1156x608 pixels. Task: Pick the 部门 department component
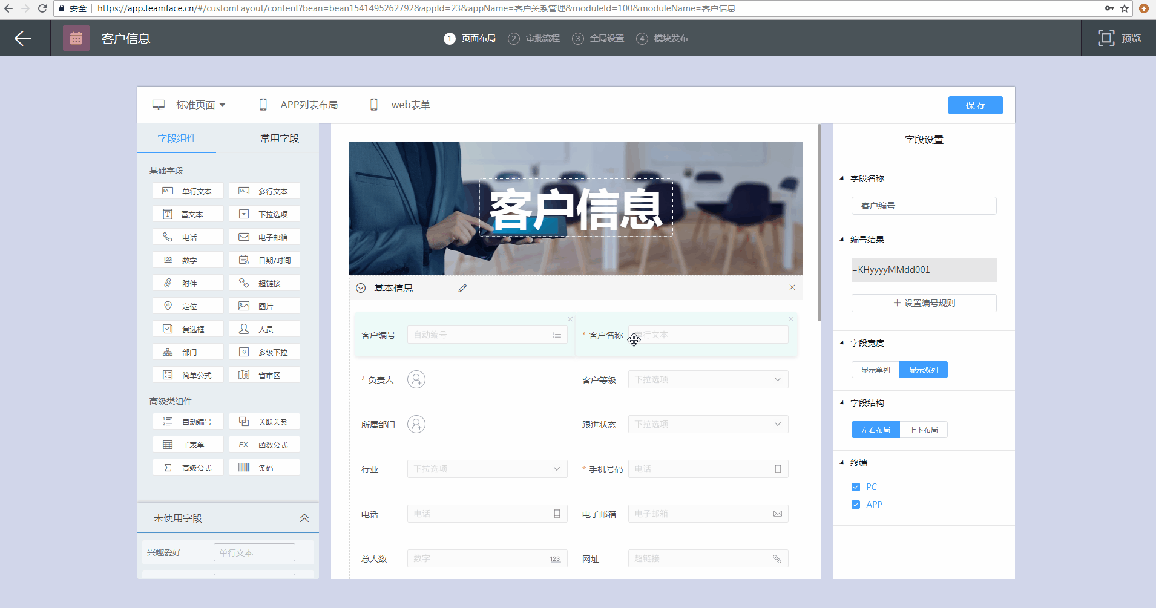click(188, 352)
